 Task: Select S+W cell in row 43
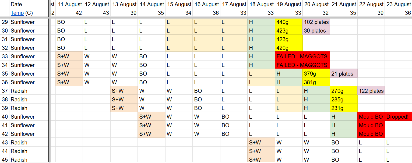261,143
